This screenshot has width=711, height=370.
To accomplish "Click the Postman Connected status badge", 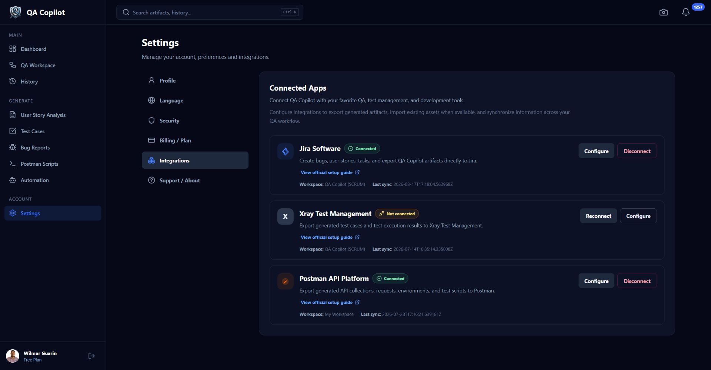I will [x=390, y=278].
